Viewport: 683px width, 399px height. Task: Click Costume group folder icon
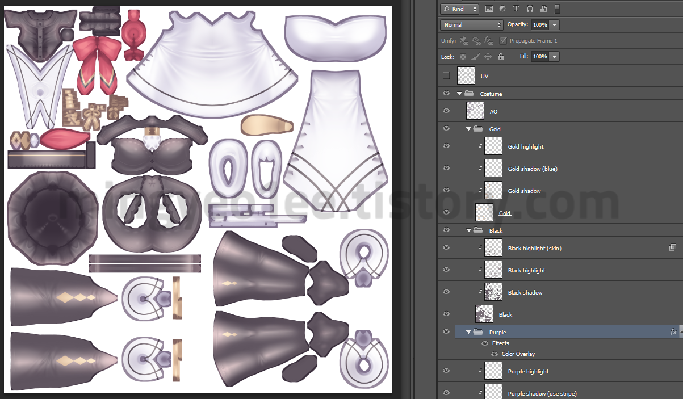click(470, 94)
